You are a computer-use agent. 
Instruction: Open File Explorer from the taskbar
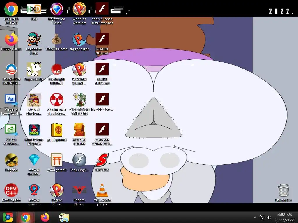pos(64,217)
